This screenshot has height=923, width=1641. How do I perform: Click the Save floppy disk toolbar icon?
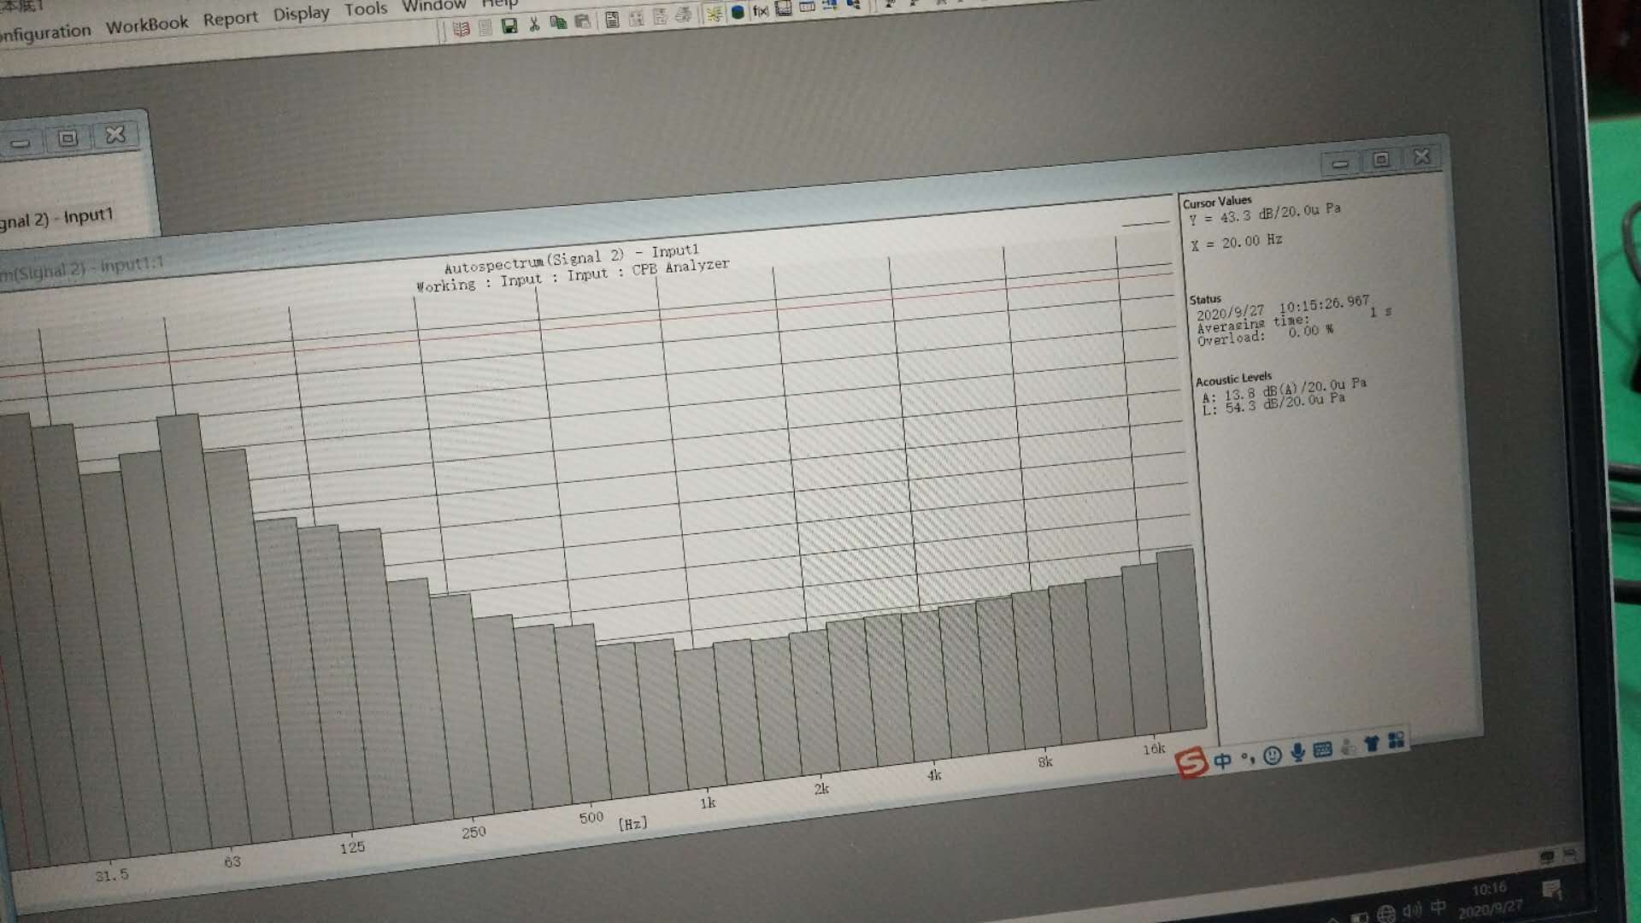click(x=509, y=26)
